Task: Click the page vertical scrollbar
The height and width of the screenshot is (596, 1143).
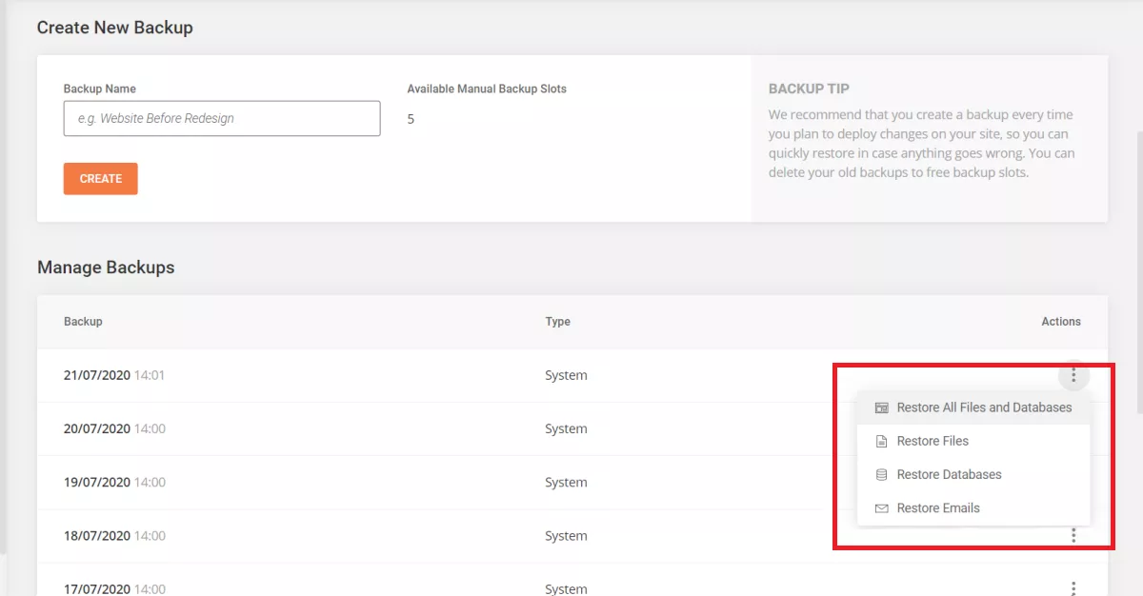Action: click(x=1139, y=271)
